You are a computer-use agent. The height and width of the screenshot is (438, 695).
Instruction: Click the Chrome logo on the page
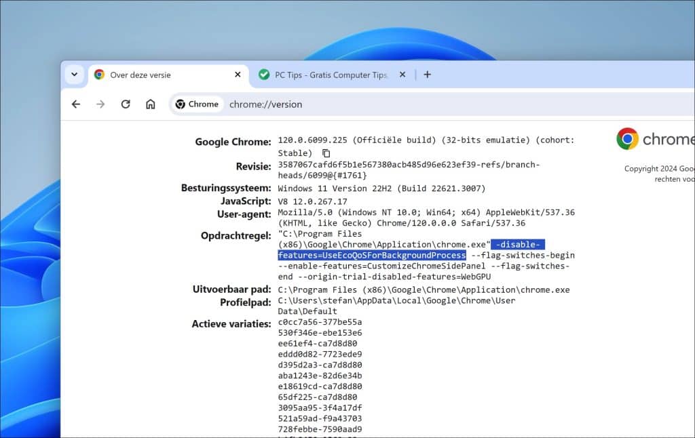pos(627,138)
